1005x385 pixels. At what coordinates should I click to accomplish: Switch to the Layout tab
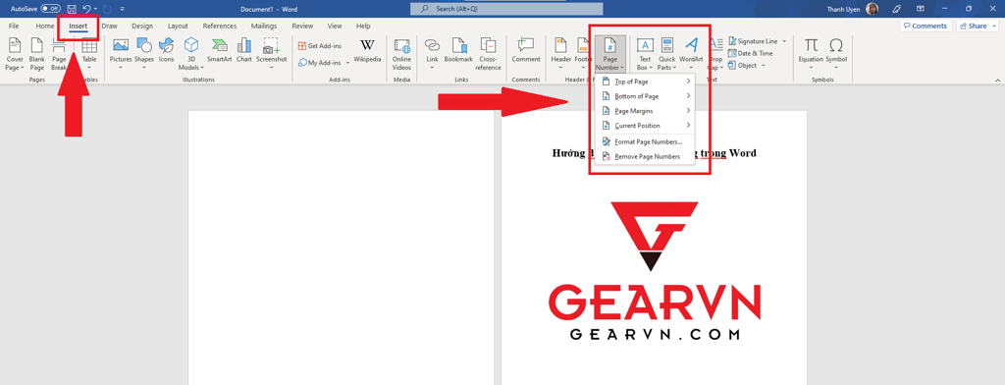click(178, 26)
